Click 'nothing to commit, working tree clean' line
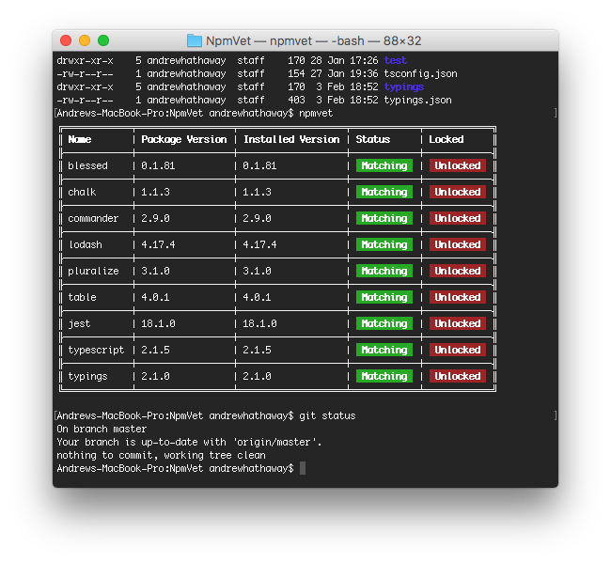 [162, 456]
